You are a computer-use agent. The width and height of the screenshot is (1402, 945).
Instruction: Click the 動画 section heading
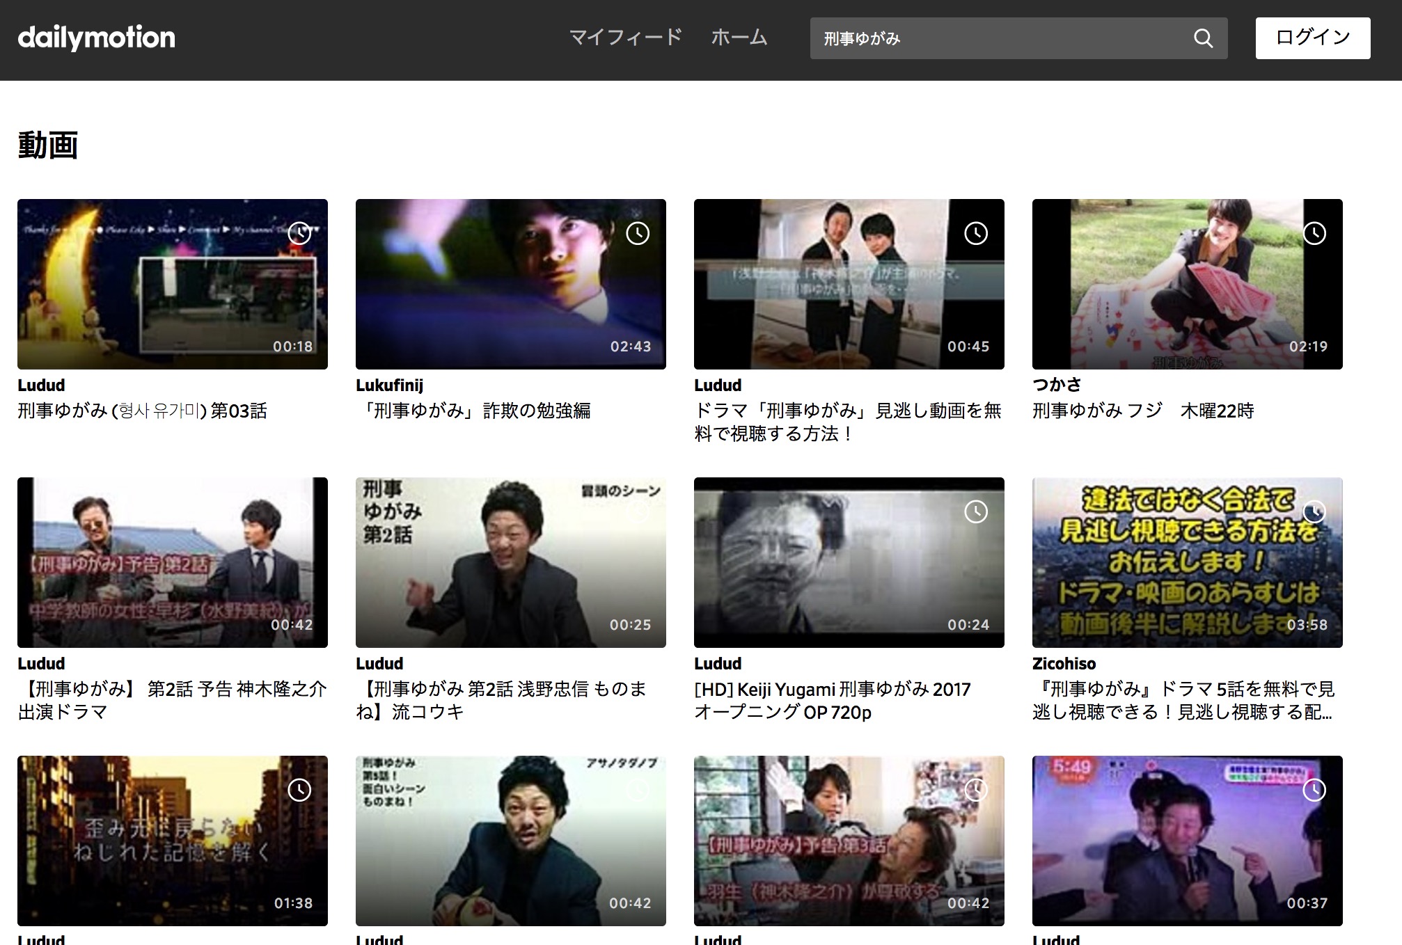pos(47,145)
